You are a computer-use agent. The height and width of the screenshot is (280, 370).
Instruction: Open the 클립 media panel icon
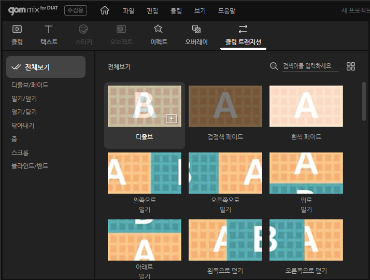pos(17,30)
